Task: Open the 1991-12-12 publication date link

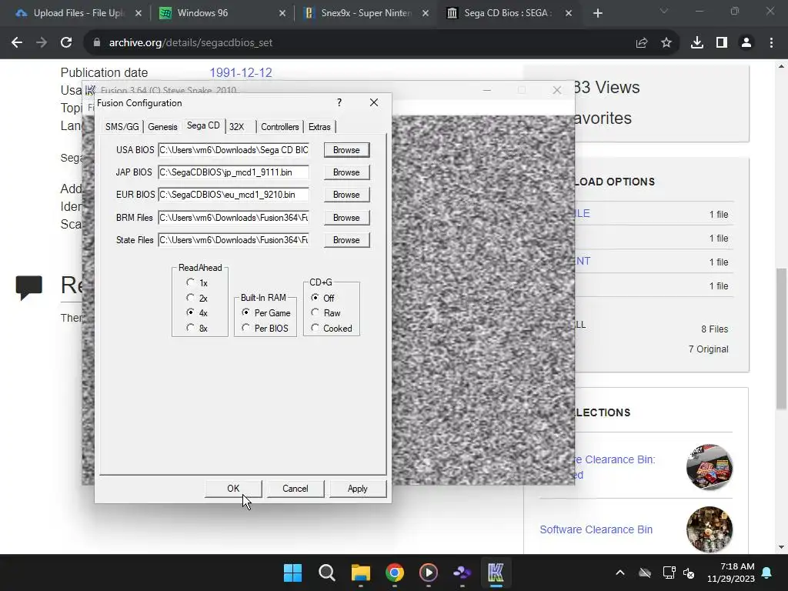Action: 241,72
